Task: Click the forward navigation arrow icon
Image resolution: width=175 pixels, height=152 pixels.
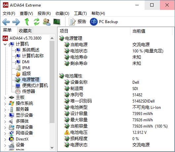Action: click(16, 22)
